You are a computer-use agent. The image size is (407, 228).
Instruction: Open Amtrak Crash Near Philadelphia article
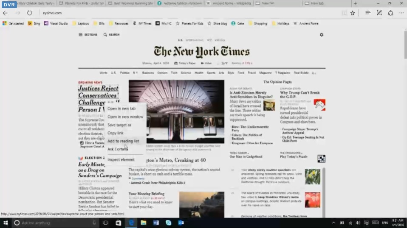(x=158, y=183)
